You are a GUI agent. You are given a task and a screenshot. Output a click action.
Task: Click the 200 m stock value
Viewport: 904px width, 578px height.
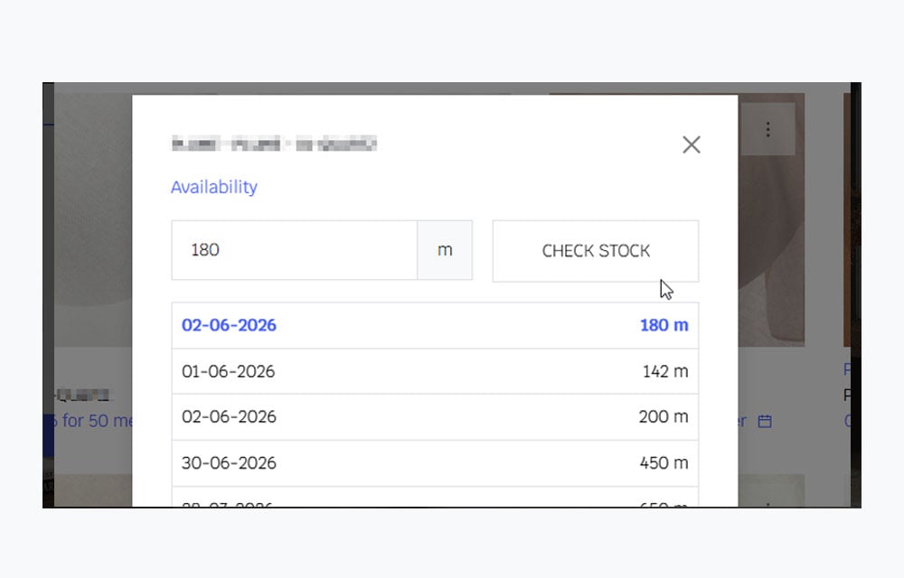coord(664,417)
